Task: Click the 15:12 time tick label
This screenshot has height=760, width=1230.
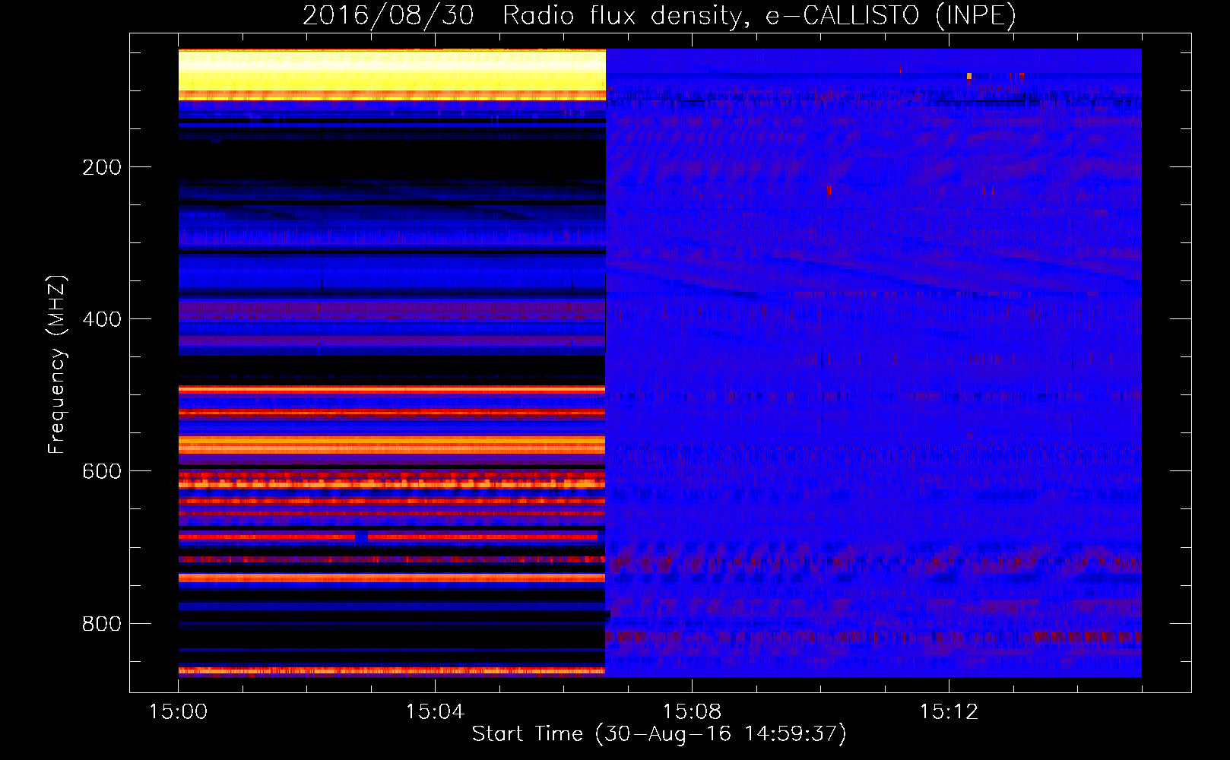Action: click(949, 712)
